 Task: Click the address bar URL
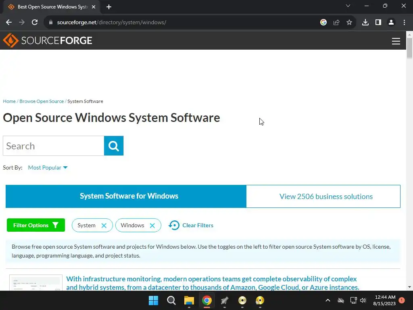(112, 23)
